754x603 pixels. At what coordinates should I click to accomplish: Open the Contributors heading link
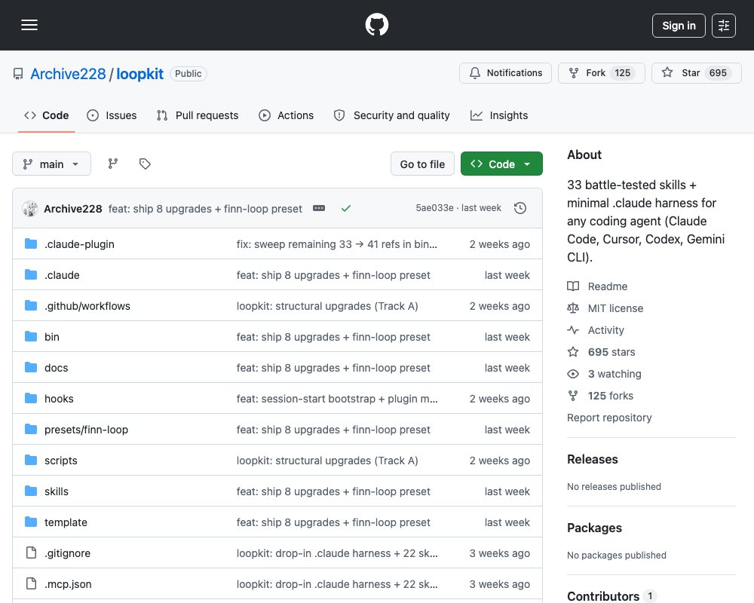click(611, 596)
